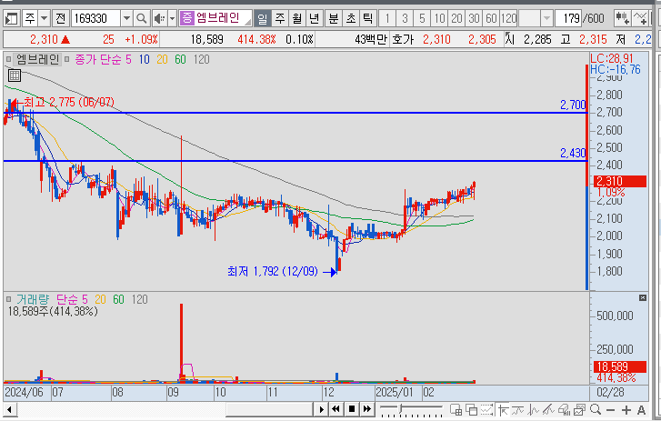Click the 60-day moving average legend
Viewport: 661px width, 421px height.
click(x=180, y=59)
